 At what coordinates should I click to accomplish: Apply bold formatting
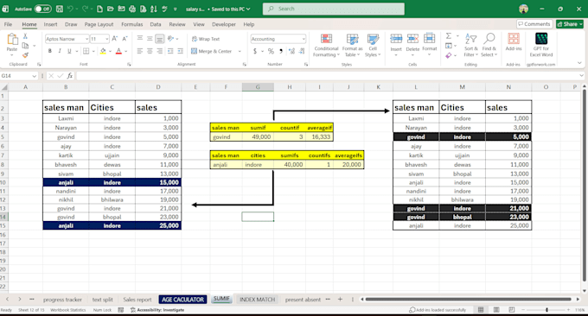pyautogui.click(x=50, y=51)
